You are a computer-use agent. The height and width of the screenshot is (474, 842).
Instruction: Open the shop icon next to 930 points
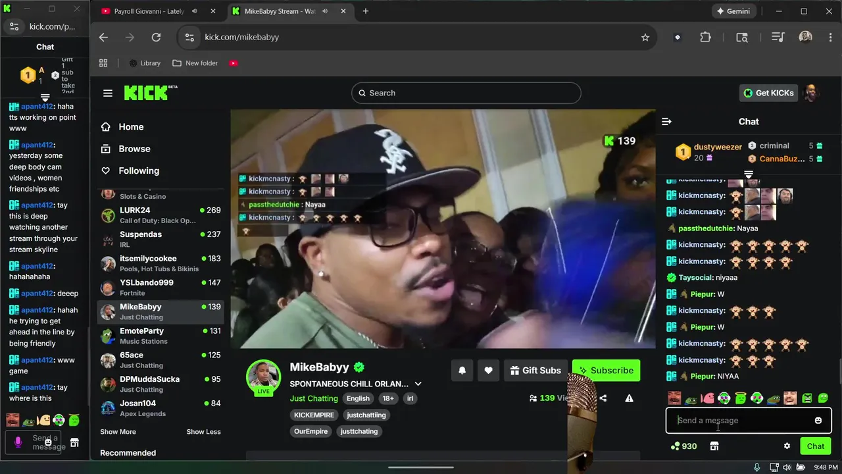click(714, 446)
